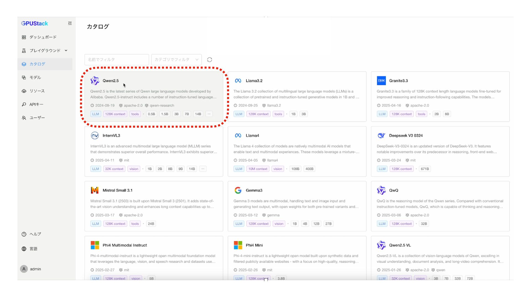
Task: Click the Gemma3 Google logo
Action: (238, 190)
